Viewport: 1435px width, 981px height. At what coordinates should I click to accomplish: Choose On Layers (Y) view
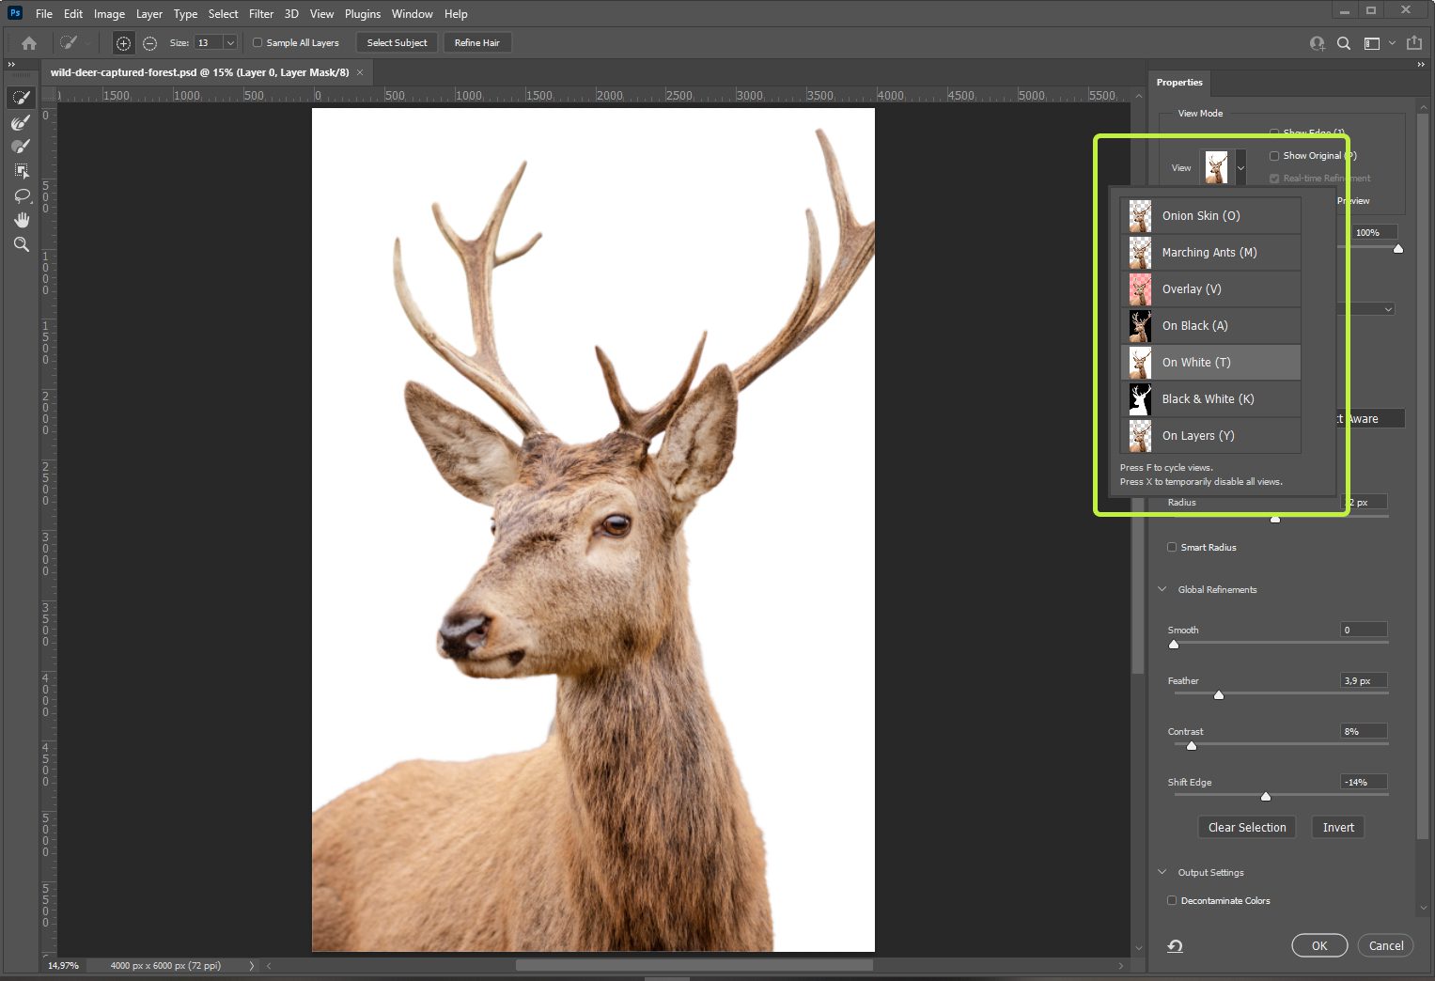click(x=1210, y=436)
